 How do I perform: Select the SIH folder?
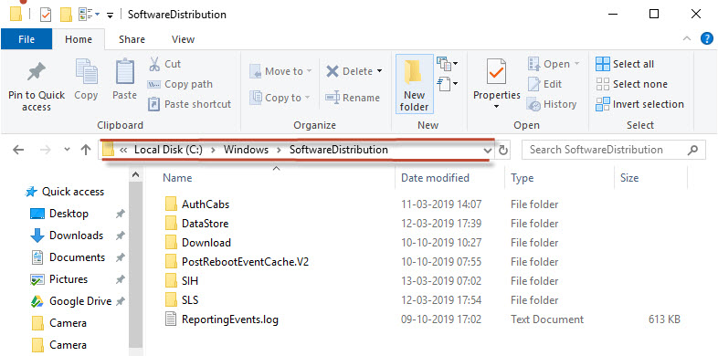click(x=182, y=281)
